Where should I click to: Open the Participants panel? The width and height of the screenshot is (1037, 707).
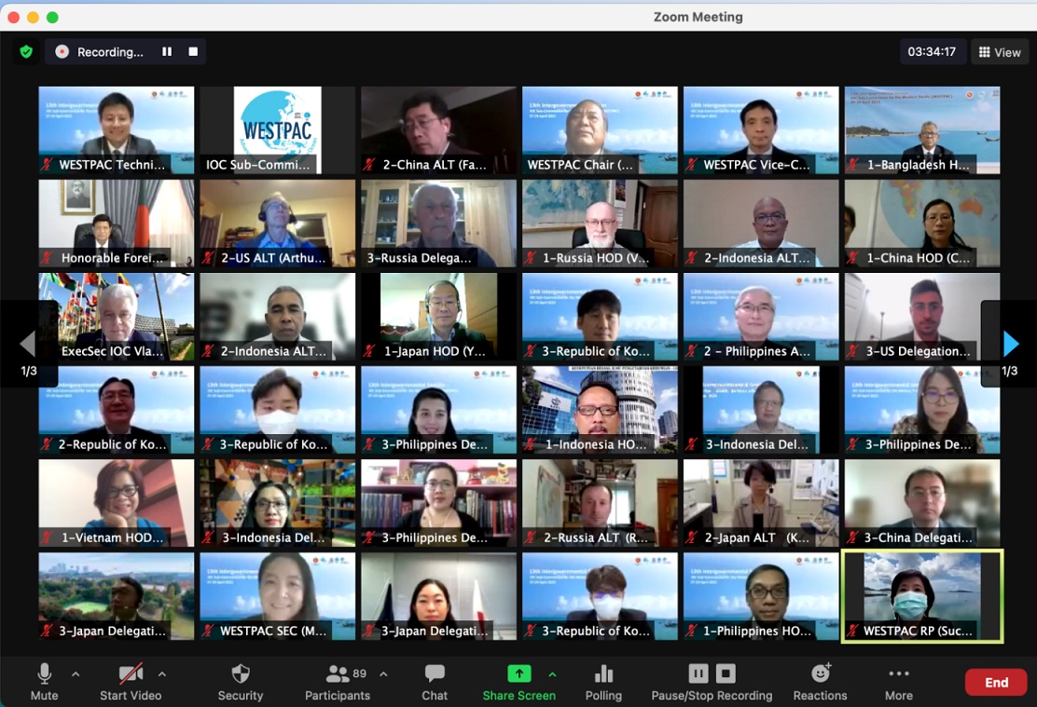coord(338,682)
